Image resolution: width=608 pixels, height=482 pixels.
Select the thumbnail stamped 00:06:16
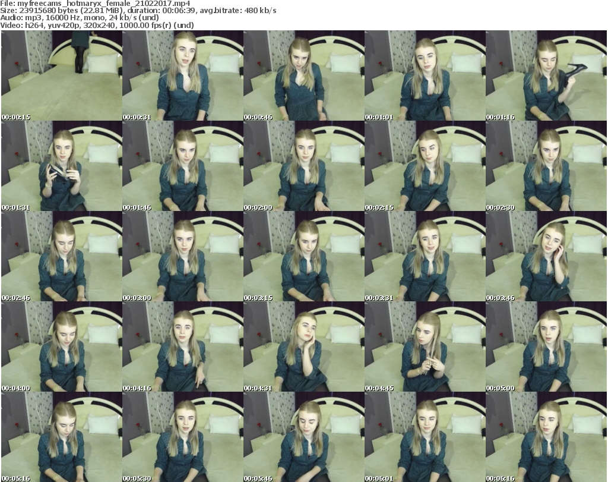coord(546,437)
